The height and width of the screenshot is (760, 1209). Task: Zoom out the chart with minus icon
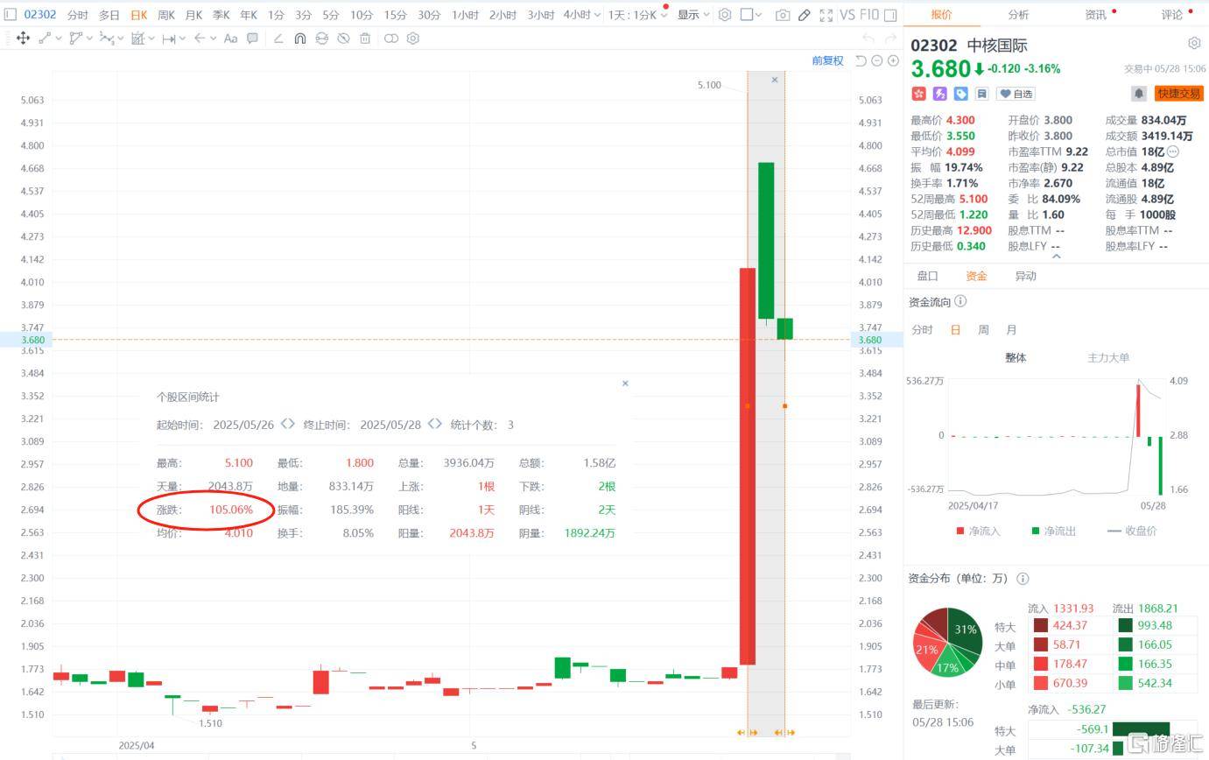coord(877,60)
